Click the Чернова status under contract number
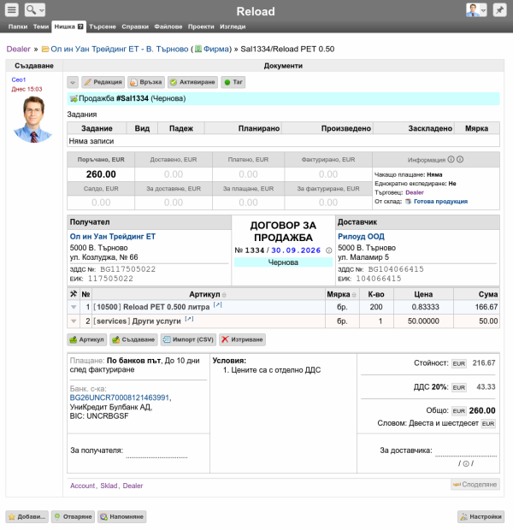Viewport: 513px width, 530px height. 283,262
